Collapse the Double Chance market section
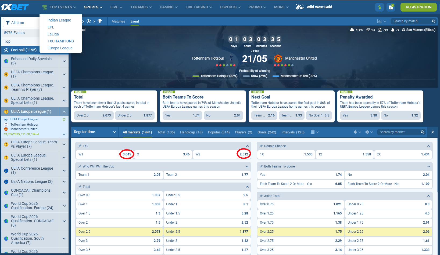The width and height of the screenshot is (440, 255). (x=429, y=146)
